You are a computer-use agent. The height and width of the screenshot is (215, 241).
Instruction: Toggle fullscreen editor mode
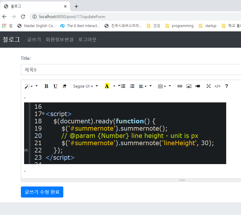208,86
